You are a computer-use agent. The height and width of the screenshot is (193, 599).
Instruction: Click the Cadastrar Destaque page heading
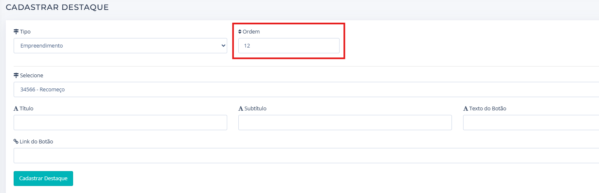point(57,7)
